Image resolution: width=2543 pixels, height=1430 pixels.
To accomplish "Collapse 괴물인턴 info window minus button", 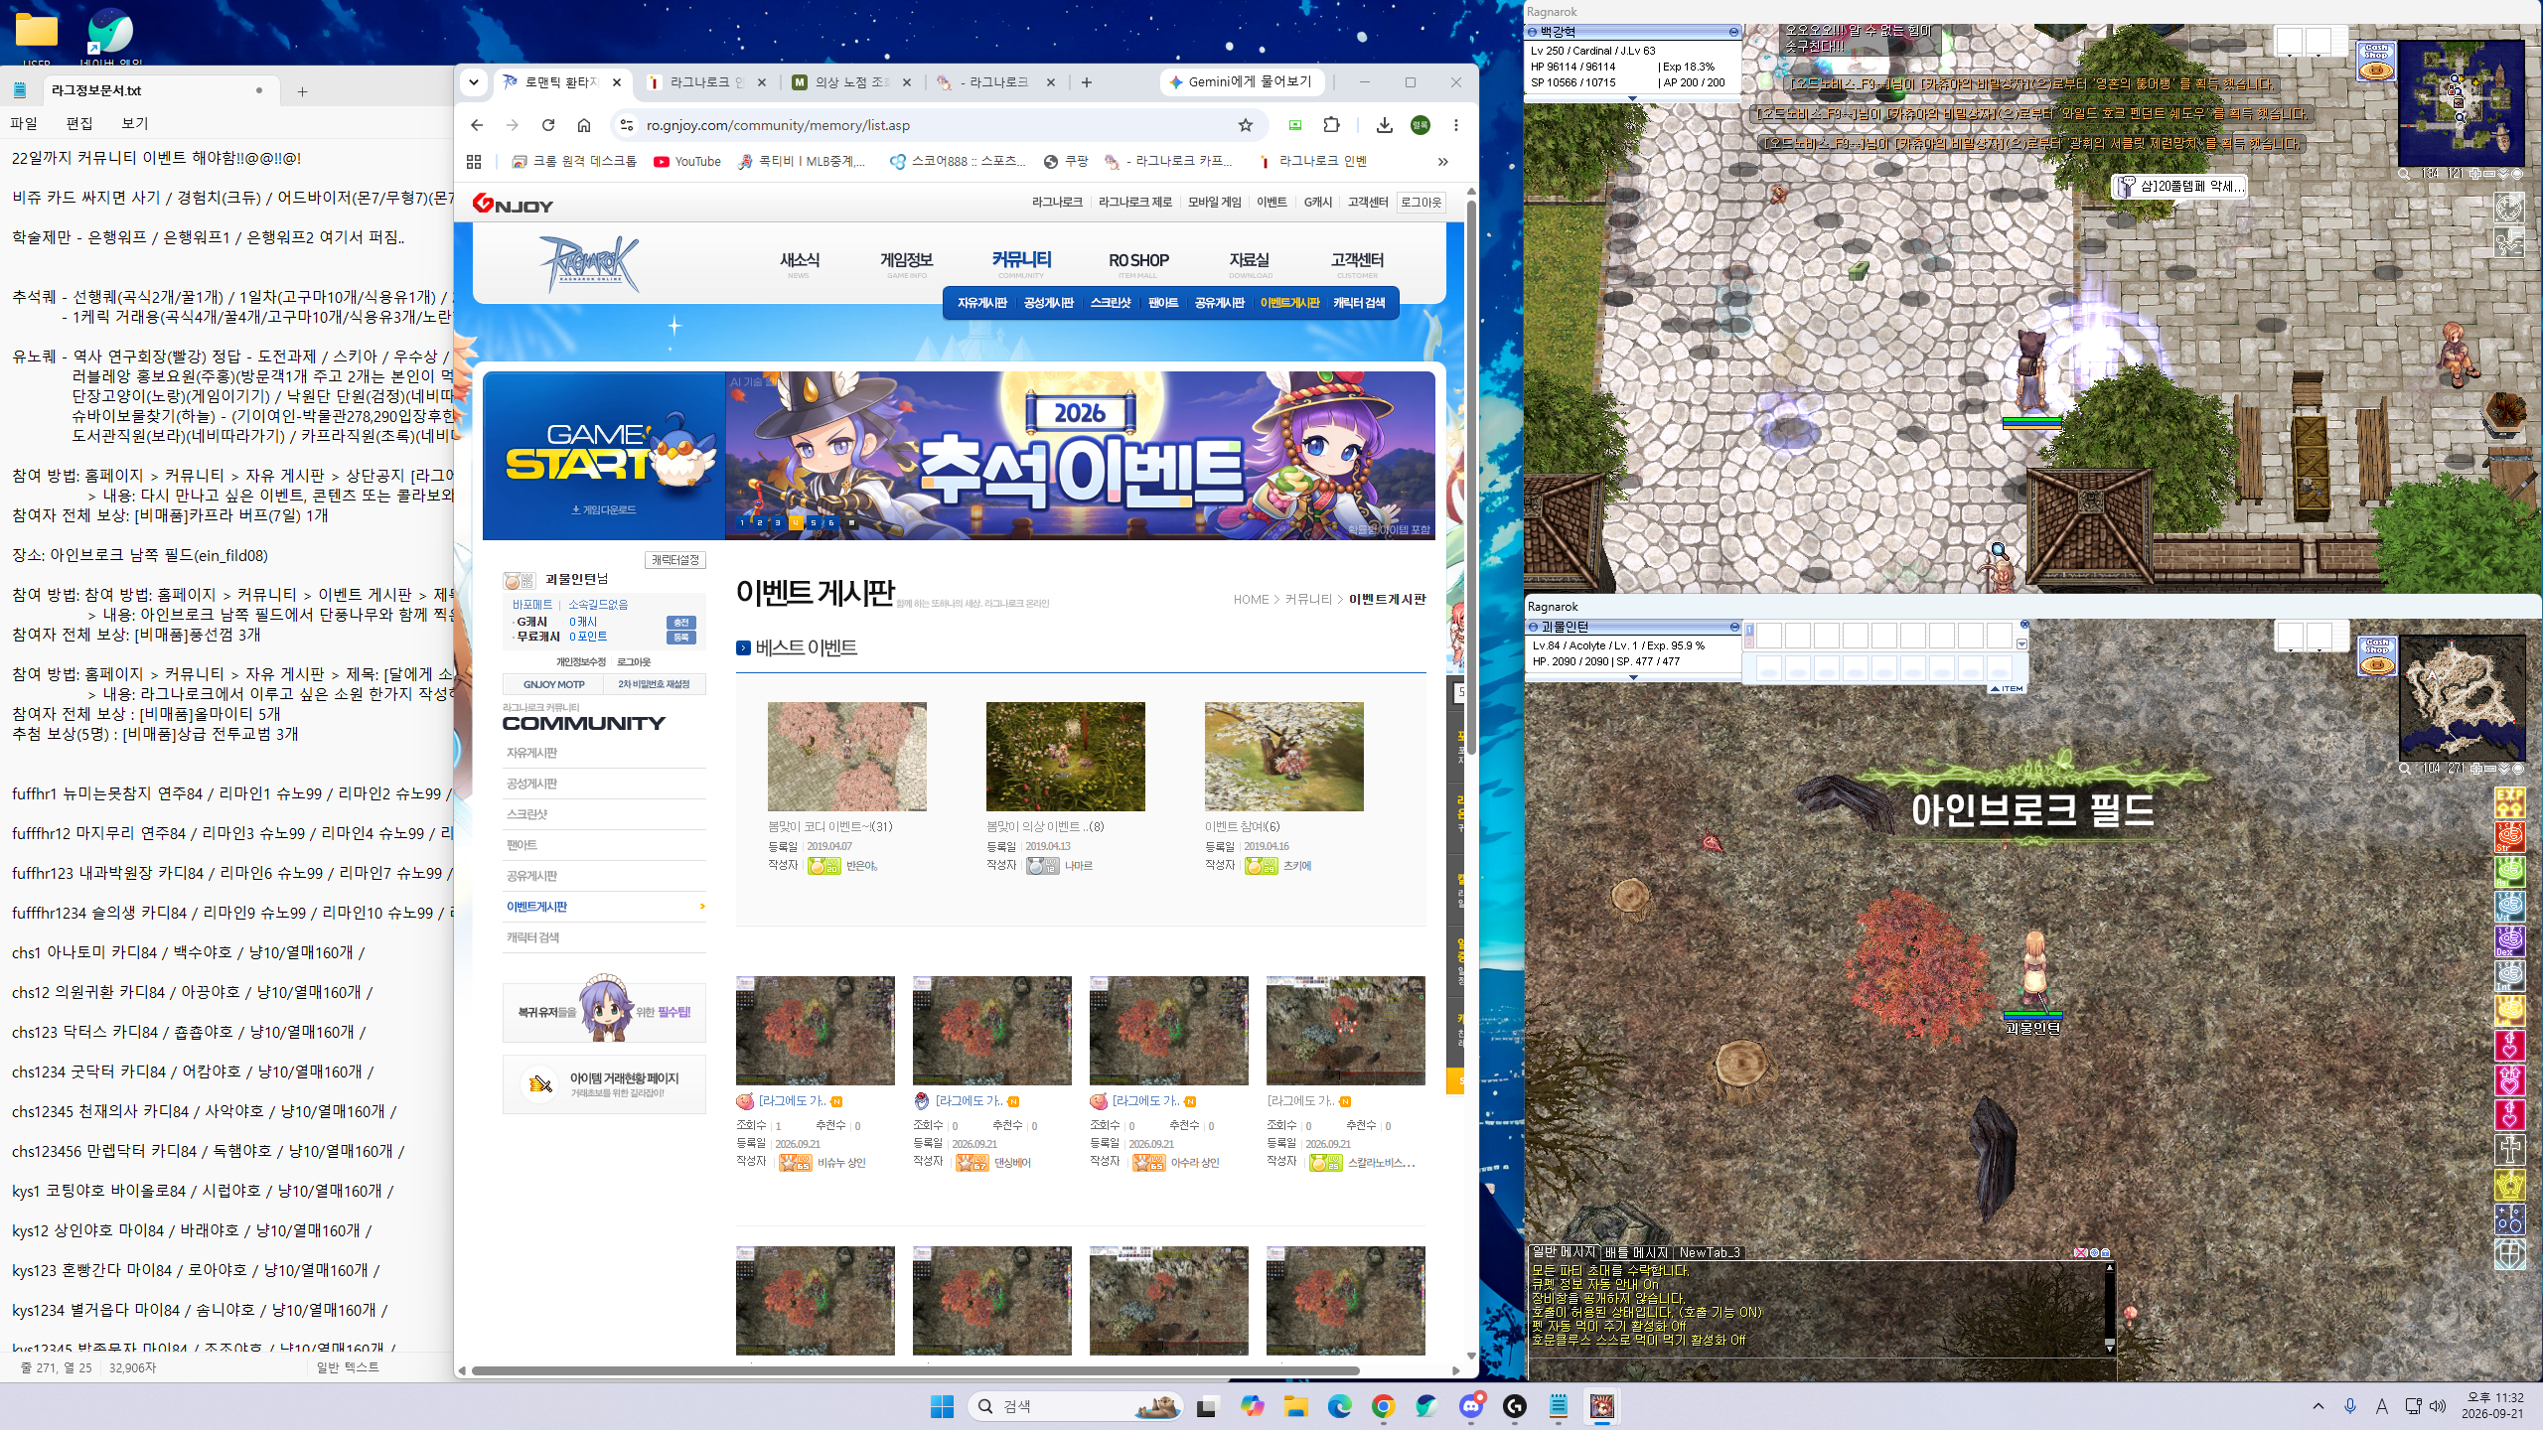I will coord(1734,627).
